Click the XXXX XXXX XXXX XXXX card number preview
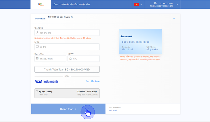210x122 pixels. click(136, 42)
